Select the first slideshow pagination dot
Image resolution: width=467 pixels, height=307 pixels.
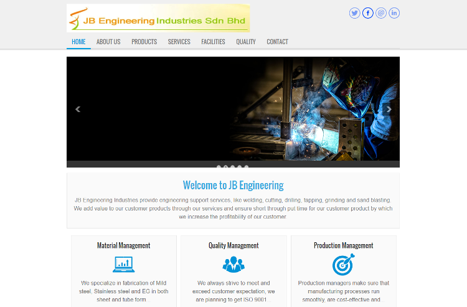219,167
